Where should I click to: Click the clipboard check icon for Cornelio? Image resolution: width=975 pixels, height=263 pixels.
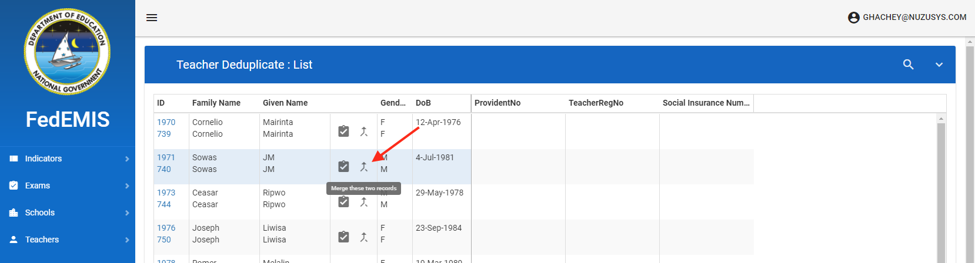(x=344, y=131)
